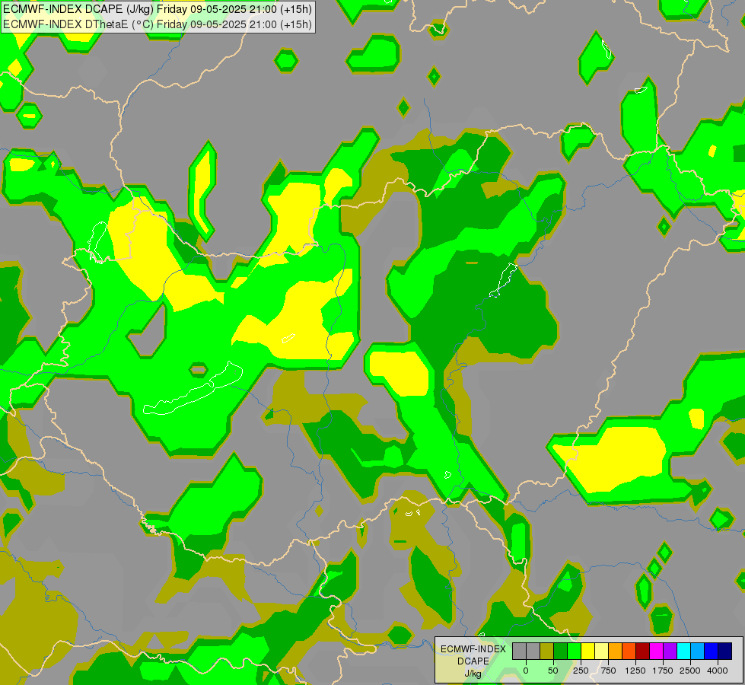Click the light blue legend swatch
Image resolution: width=745 pixels, height=685 pixels.
coord(698,651)
